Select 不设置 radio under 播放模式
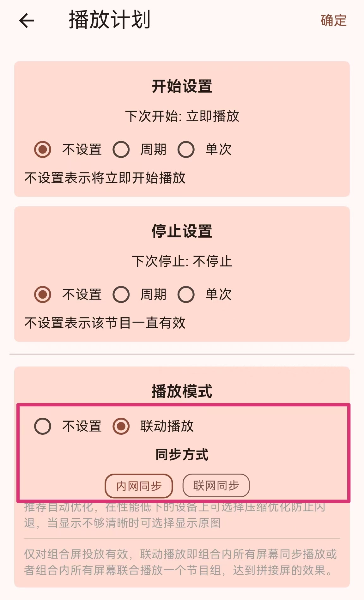 pos(43,426)
